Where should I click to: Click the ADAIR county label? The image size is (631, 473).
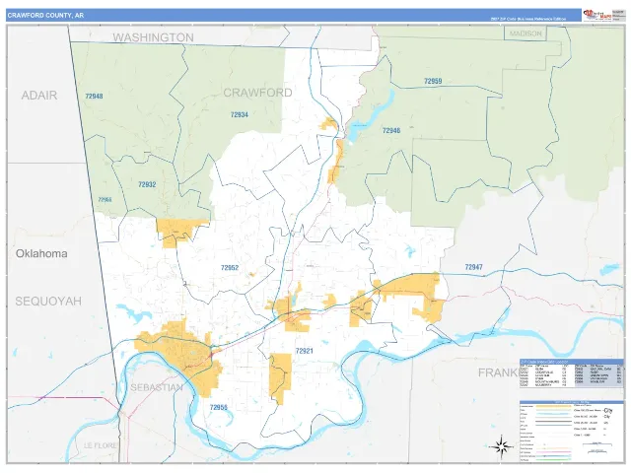(39, 96)
